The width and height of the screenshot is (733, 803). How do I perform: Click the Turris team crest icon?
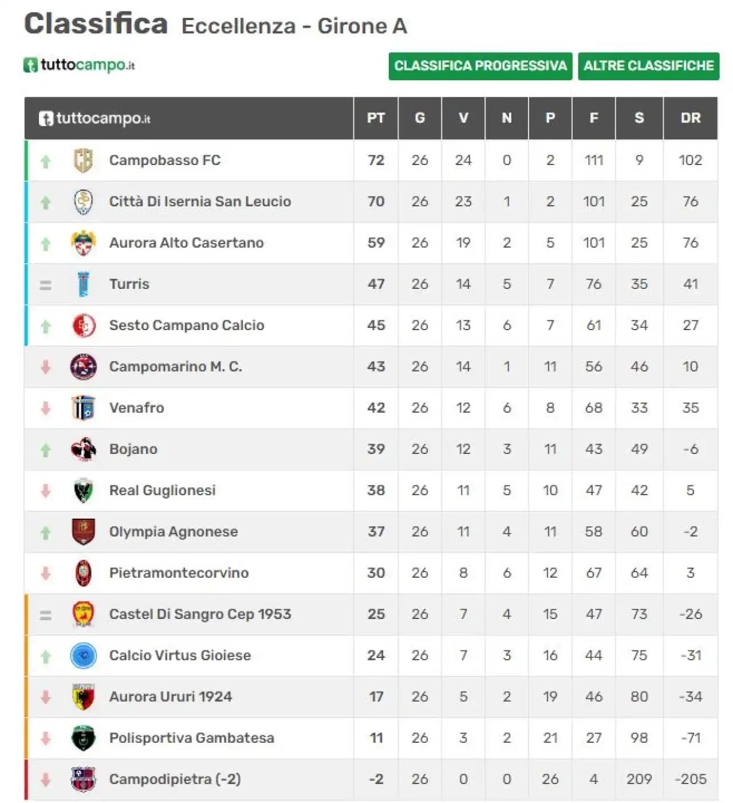[x=84, y=284]
